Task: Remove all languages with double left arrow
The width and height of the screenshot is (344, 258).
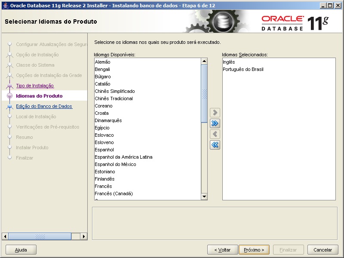Action: pos(215,145)
